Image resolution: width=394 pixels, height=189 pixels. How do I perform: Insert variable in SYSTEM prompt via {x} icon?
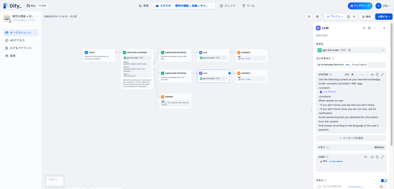pyautogui.click(x=372, y=75)
